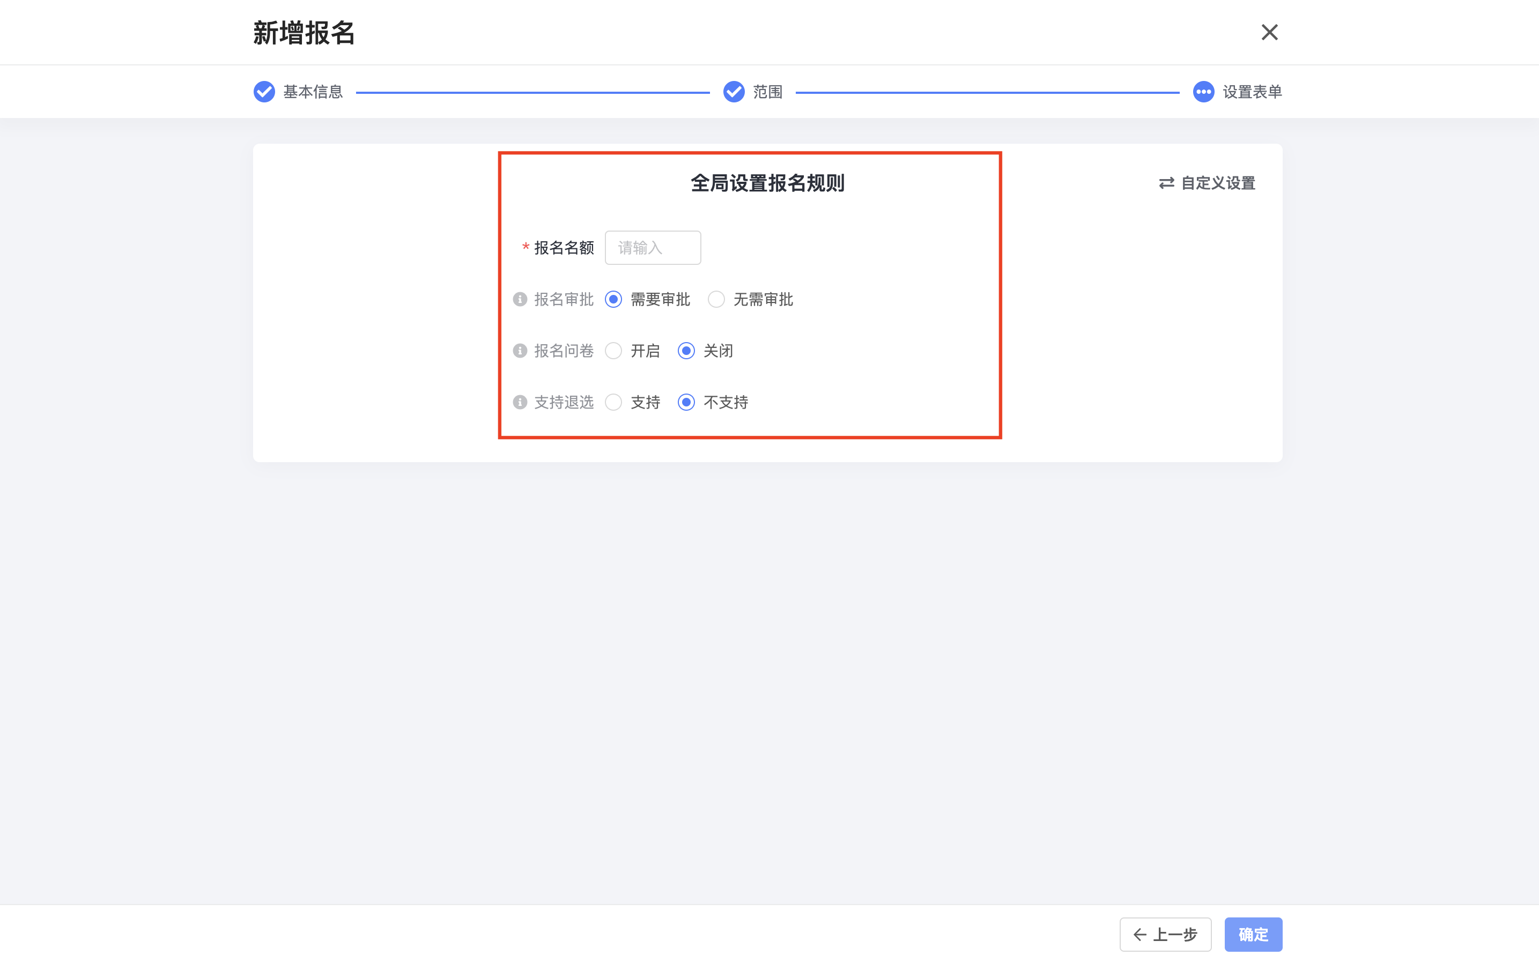Select the 需要审批 radio option
This screenshot has height=963, width=1539.
[x=613, y=299]
